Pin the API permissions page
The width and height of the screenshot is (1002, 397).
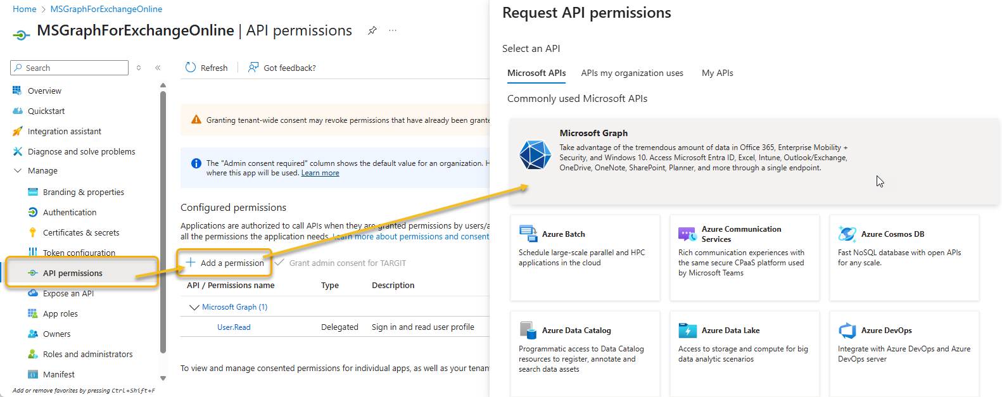tap(372, 30)
